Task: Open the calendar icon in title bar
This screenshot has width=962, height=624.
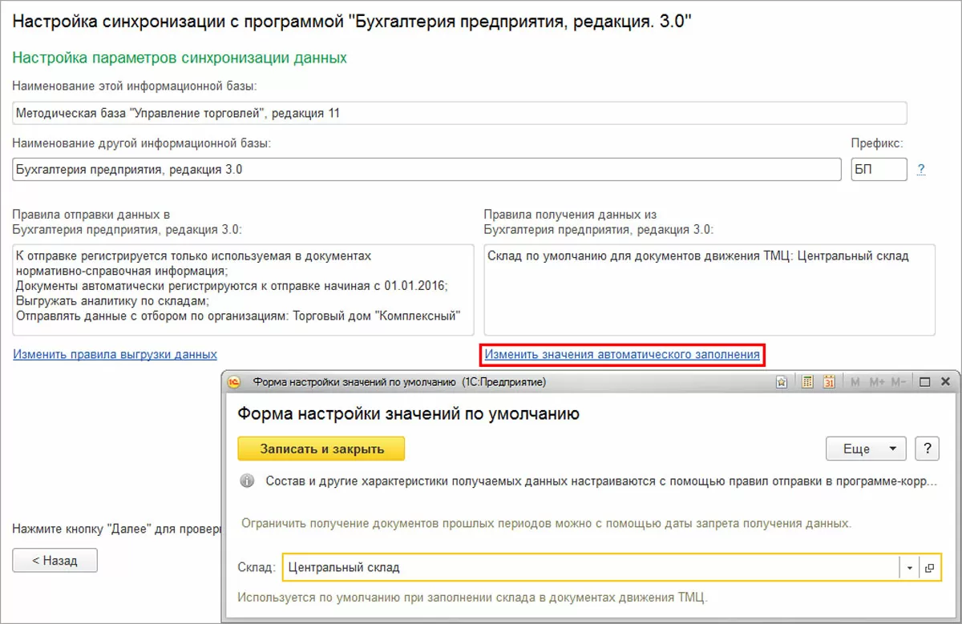Action: click(830, 382)
